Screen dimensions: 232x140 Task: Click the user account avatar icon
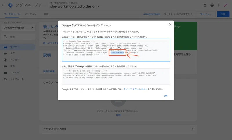tap(226, 5)
